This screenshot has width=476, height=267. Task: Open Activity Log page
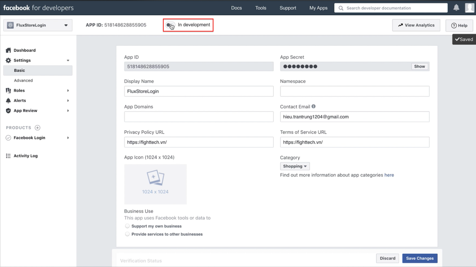(25, 156)
